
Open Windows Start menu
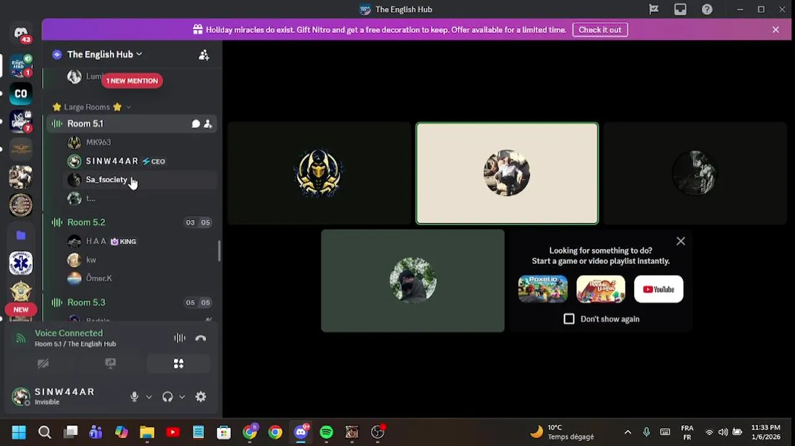[19, 432]
